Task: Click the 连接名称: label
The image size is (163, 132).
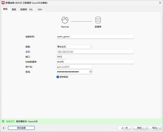Action: point(30,37)
